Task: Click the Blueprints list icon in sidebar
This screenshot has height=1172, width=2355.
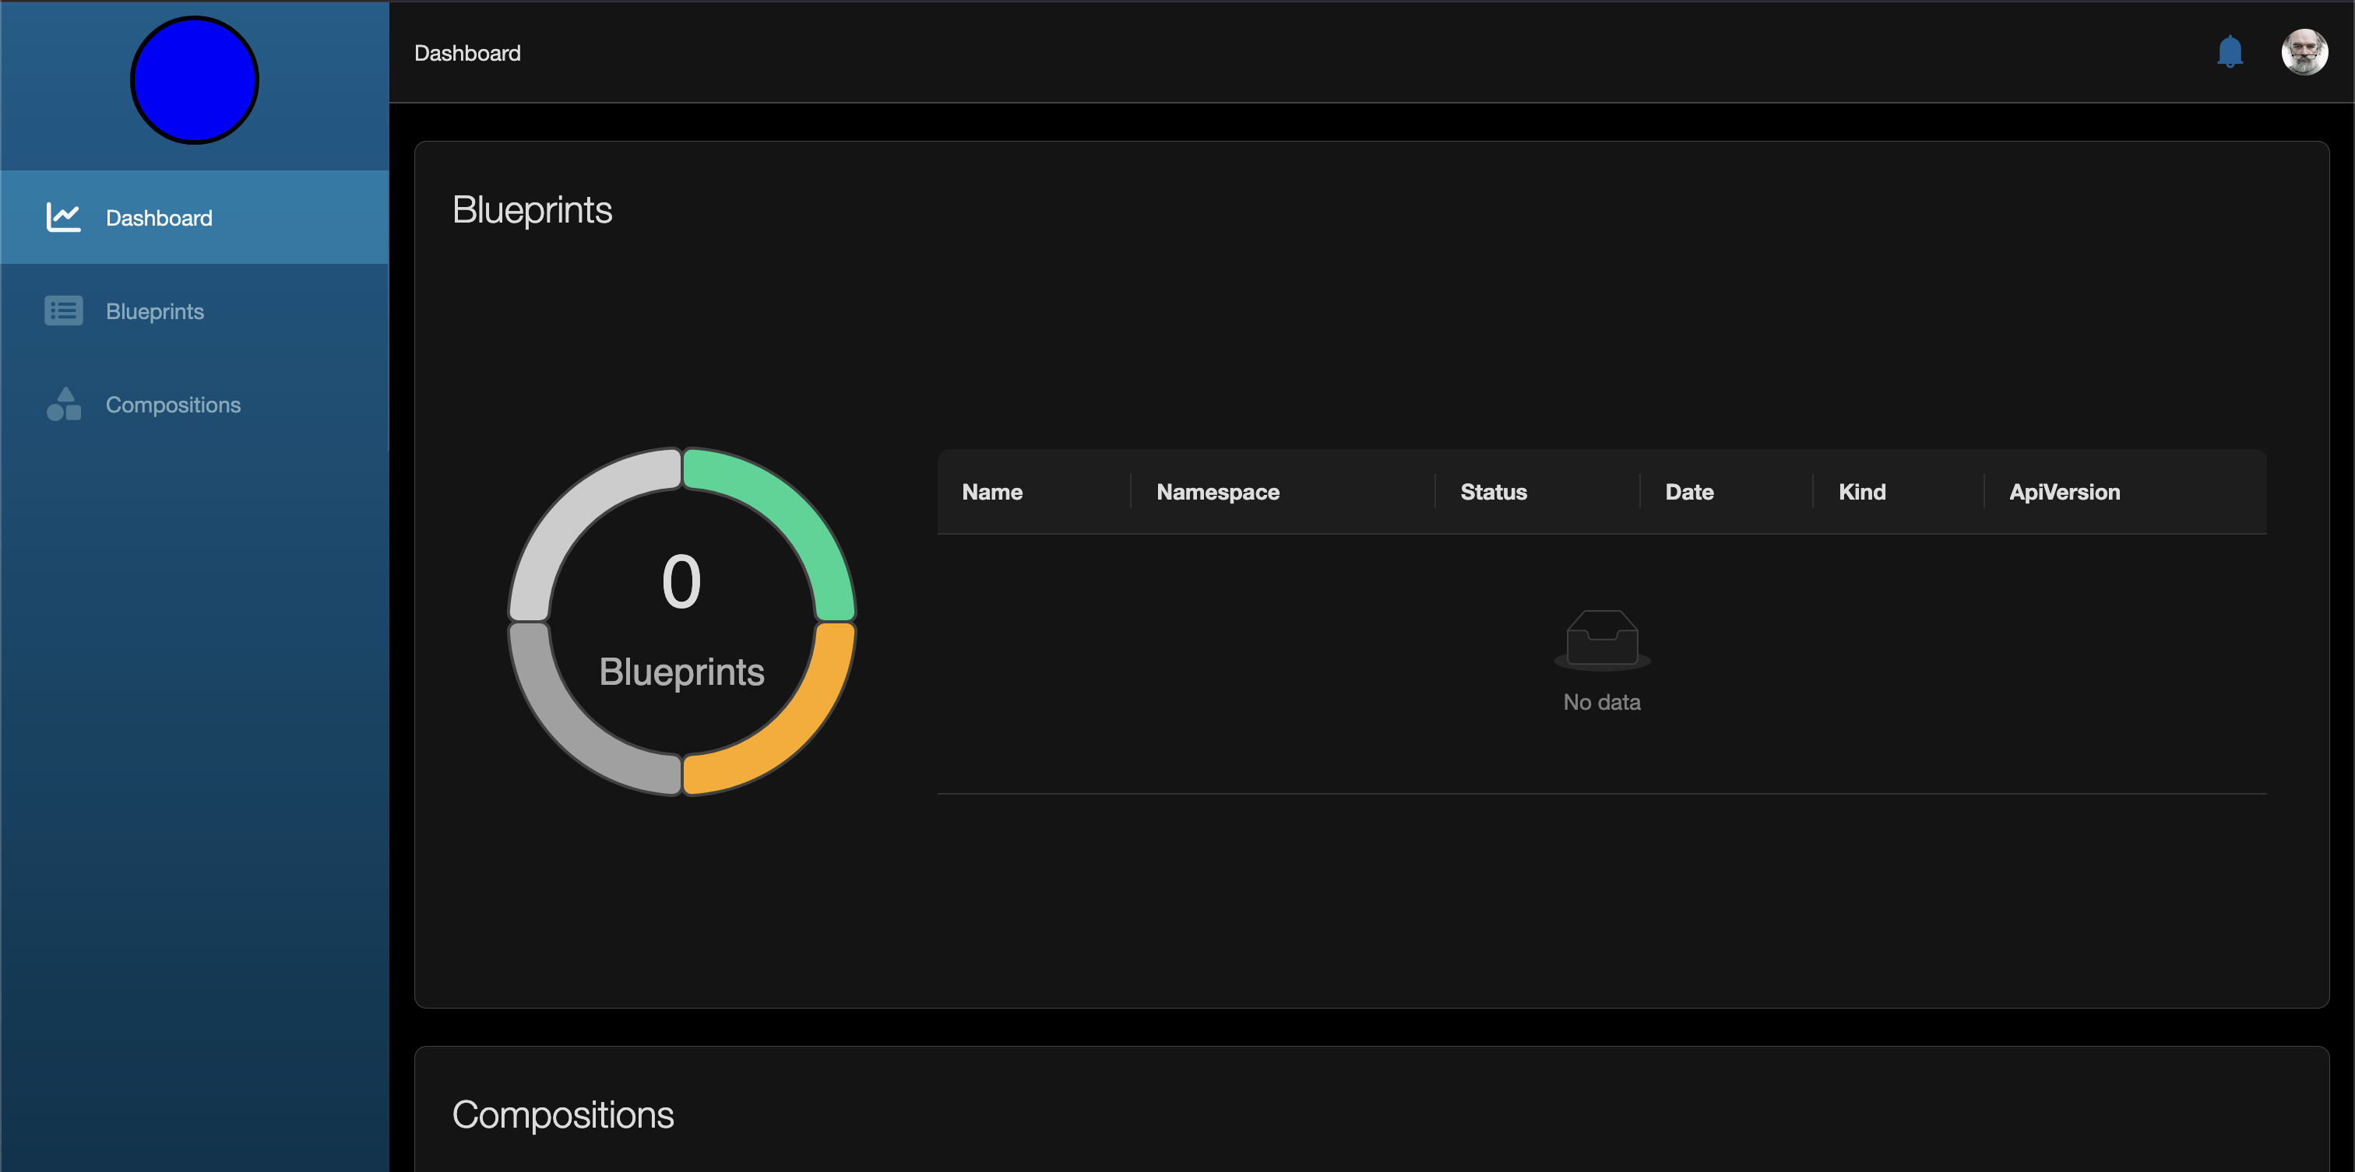Action: [62, 311]
